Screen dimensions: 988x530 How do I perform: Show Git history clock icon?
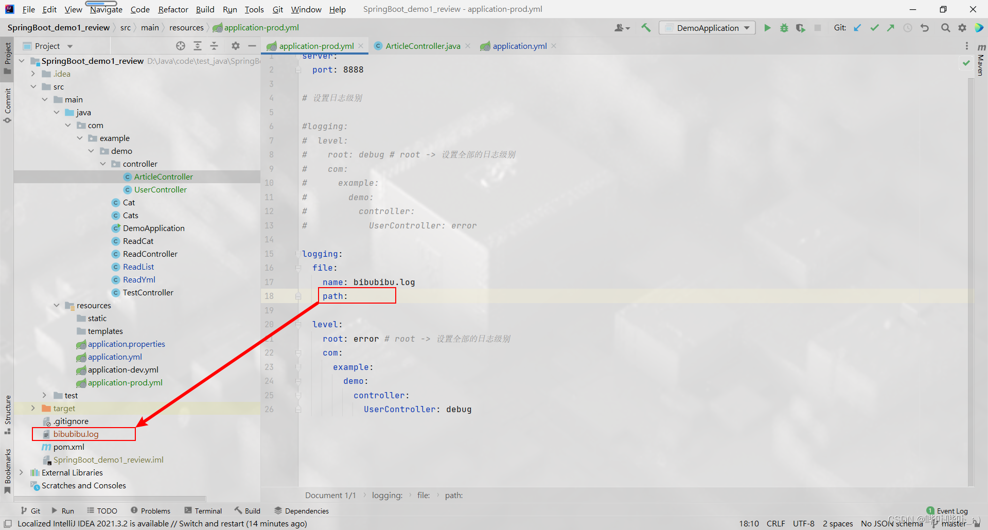908,28
